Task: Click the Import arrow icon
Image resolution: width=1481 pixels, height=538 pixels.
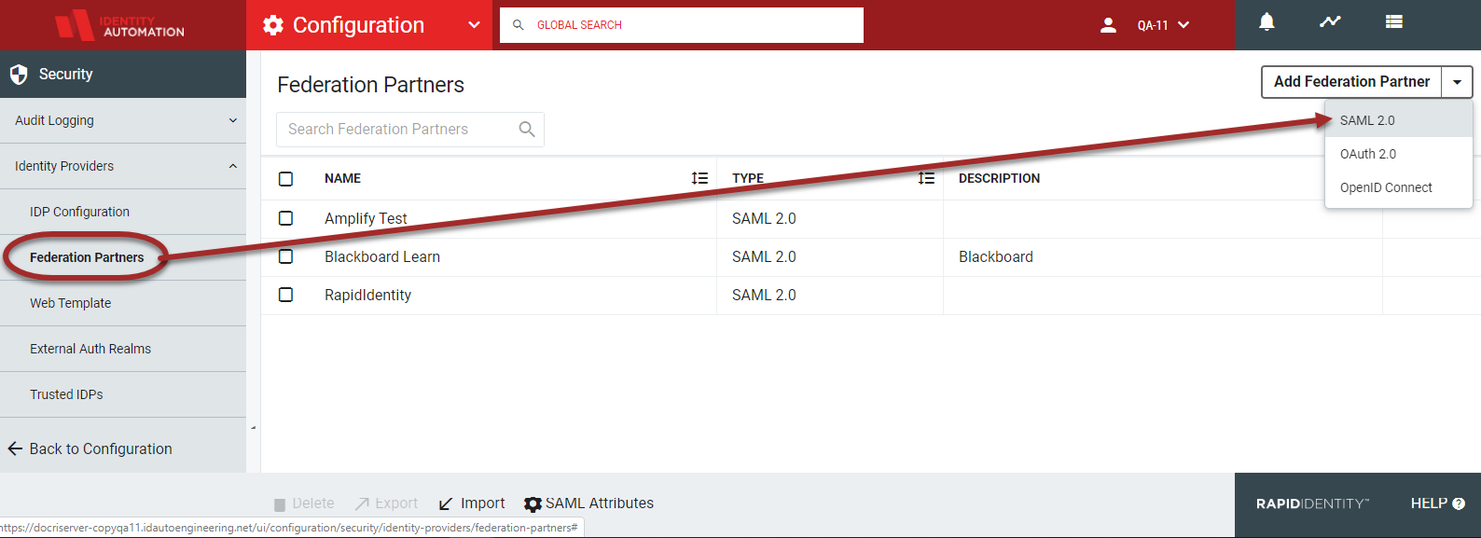Action: (446, 504)
